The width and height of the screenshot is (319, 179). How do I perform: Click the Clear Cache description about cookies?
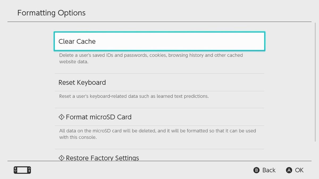151,58
